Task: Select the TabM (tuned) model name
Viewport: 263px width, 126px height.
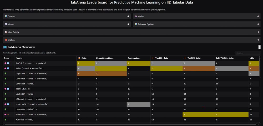Action: coord(23,89)
